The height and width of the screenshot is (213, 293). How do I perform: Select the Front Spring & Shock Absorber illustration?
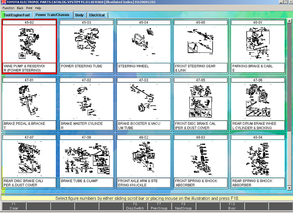tap(200, 159)
